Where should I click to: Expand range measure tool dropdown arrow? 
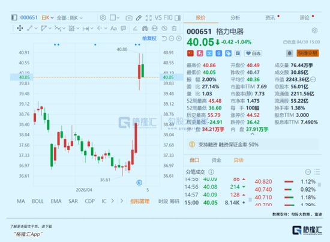92,28
